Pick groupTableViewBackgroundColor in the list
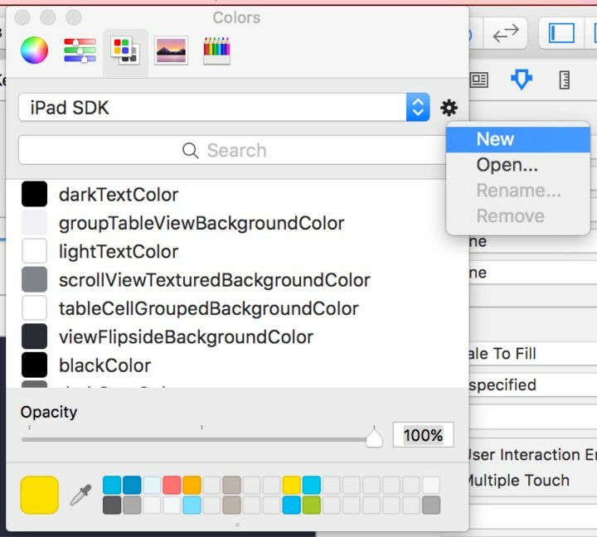 click(x=201, y=223)
